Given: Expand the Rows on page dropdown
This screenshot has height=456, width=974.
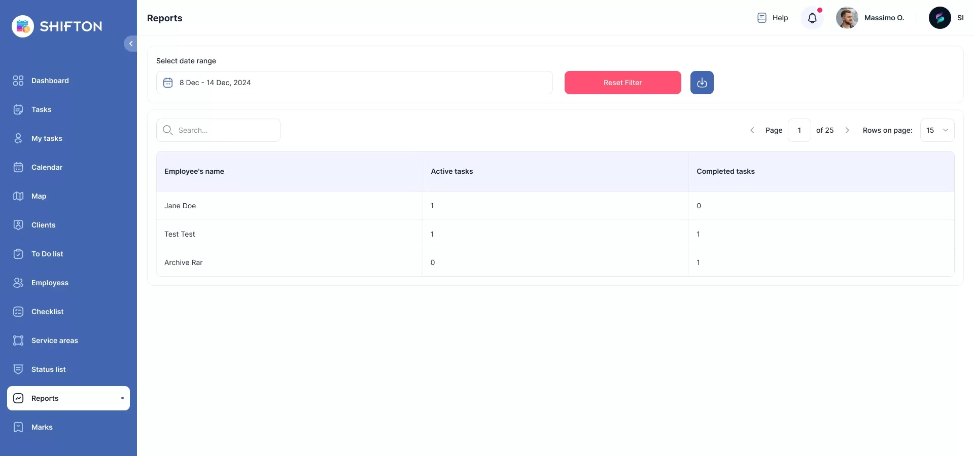Looking at the screenshot, I should click(937, 130).
